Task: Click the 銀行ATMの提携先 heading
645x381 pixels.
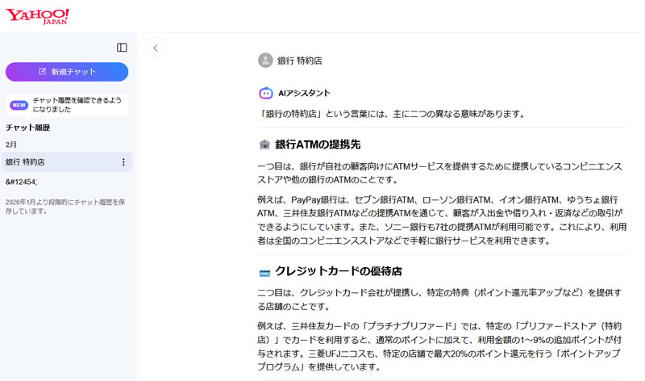Action: [x=318, y=144]
